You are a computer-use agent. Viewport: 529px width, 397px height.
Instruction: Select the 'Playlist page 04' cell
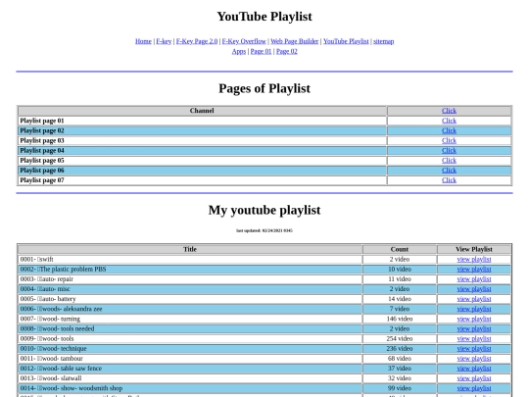(x=202, y=151)
